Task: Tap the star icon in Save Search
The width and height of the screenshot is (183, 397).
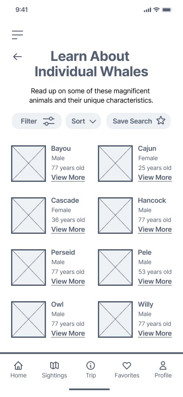Action: point(161,121)
